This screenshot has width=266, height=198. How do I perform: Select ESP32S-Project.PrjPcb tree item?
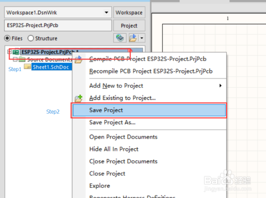49,52
